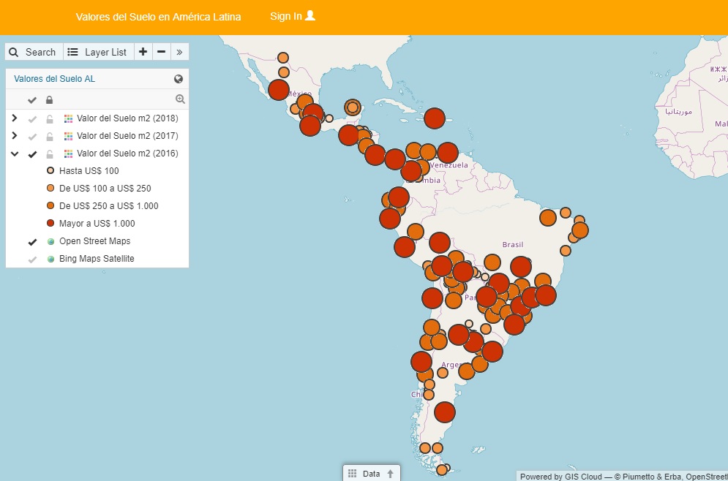Open the Layer List tab

tap(97, 52)
